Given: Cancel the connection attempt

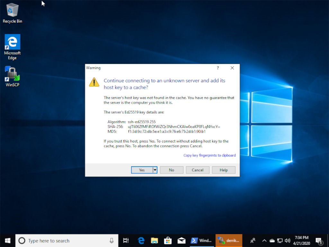Looking at the screenshot, I should coord(198,170).
